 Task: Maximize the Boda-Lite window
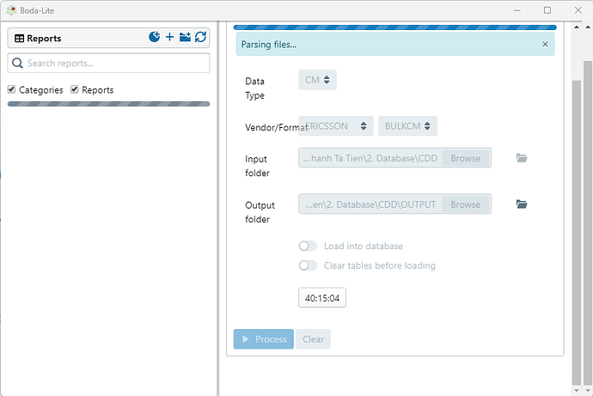(x=547, y=10)
